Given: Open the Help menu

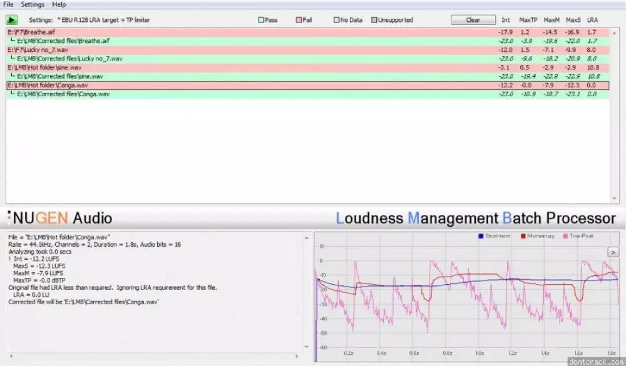Looking at the screenshot, I should pyautogui.click(x=59, y=4).
